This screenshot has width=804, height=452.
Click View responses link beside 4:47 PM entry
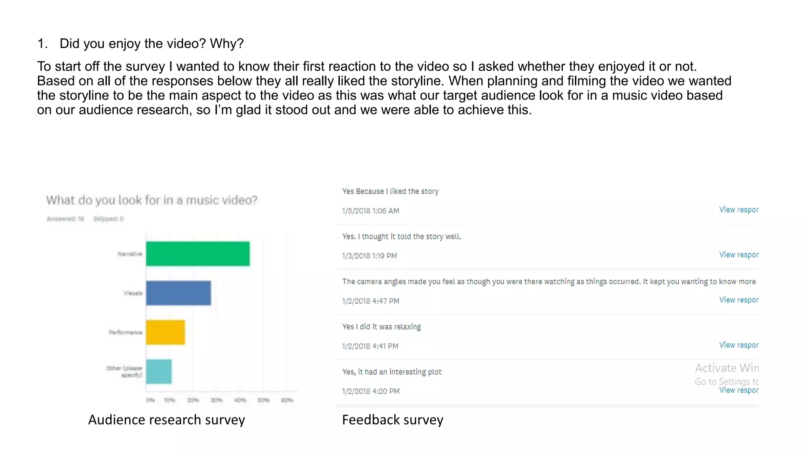tap(738, 300)
